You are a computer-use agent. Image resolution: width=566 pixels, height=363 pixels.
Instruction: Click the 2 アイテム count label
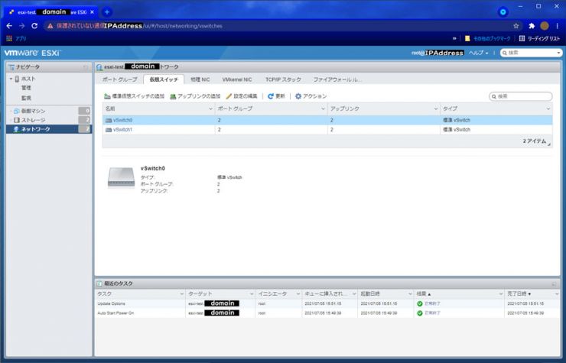click(x=535, y=141)
